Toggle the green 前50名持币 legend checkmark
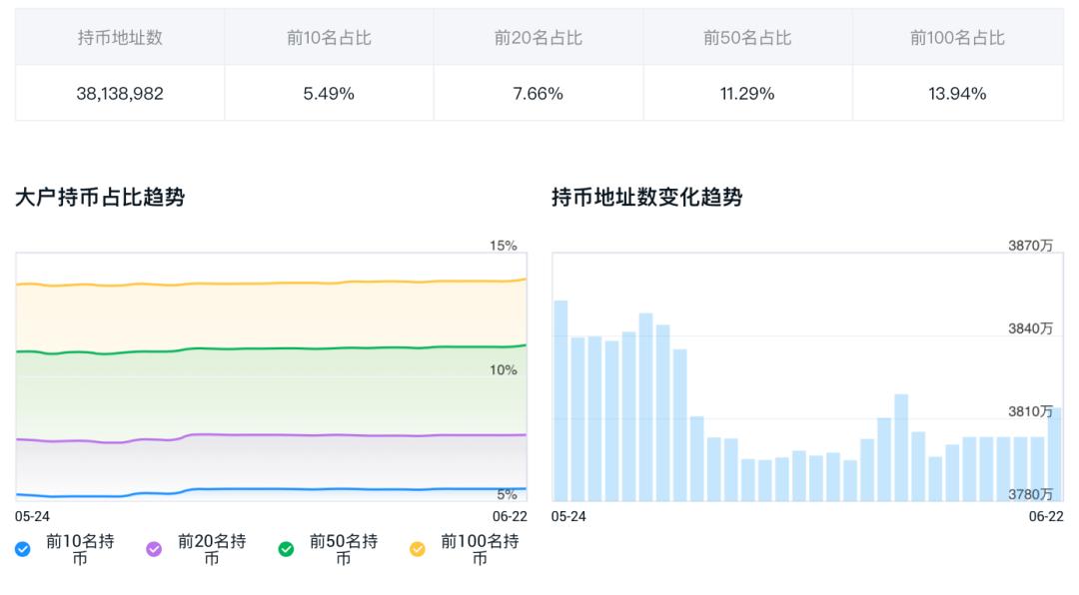The image size is (1079, 595). (x=286, y=549)
